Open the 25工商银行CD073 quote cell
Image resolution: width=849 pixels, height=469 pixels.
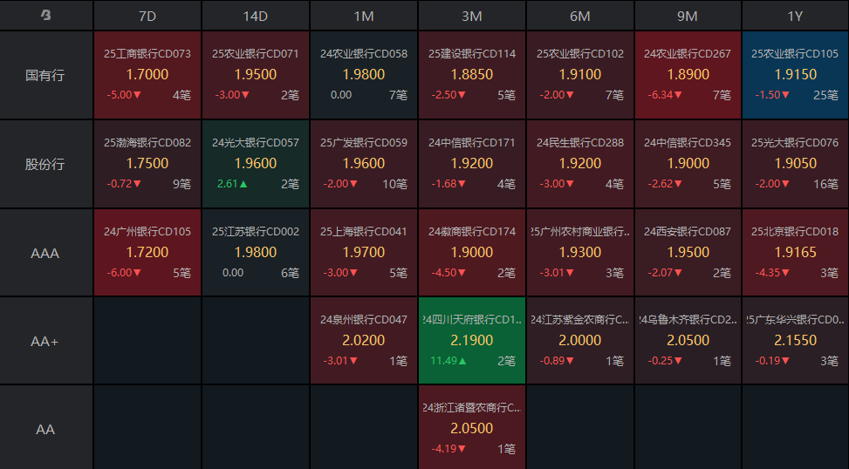click(147, 75)
